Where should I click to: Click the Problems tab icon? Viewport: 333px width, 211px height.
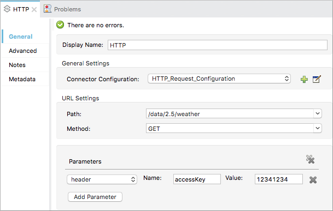(x=48, y=9)
